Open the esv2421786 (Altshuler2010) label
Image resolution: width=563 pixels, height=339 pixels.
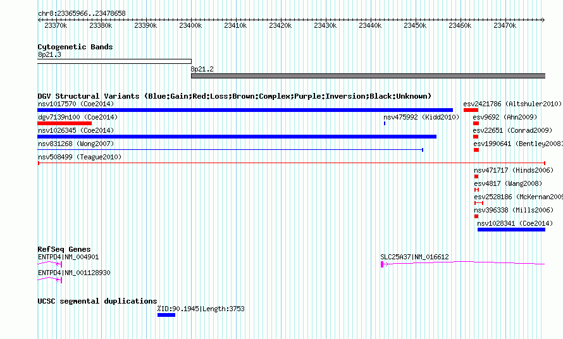(512, 104)
